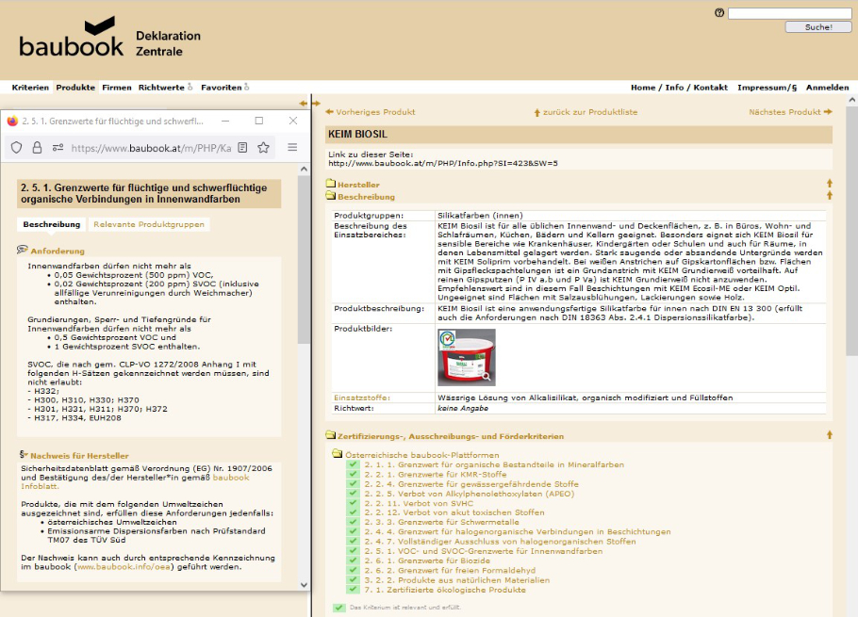This screenshot has height=617, width=858.
Task: Click the legend green checkmark icon
Action: [x=339, y=608]
